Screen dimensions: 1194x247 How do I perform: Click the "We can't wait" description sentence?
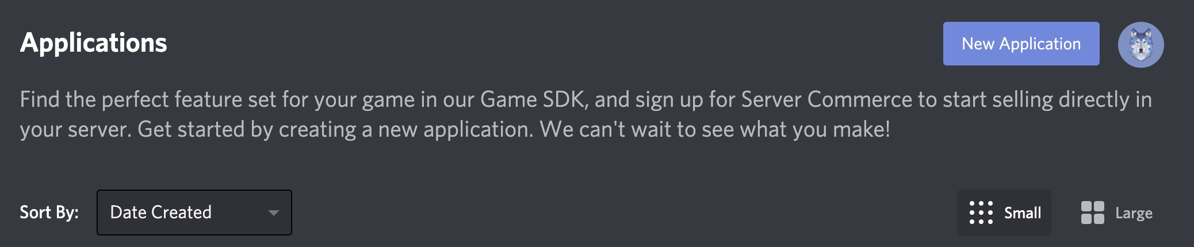point(715,129)
